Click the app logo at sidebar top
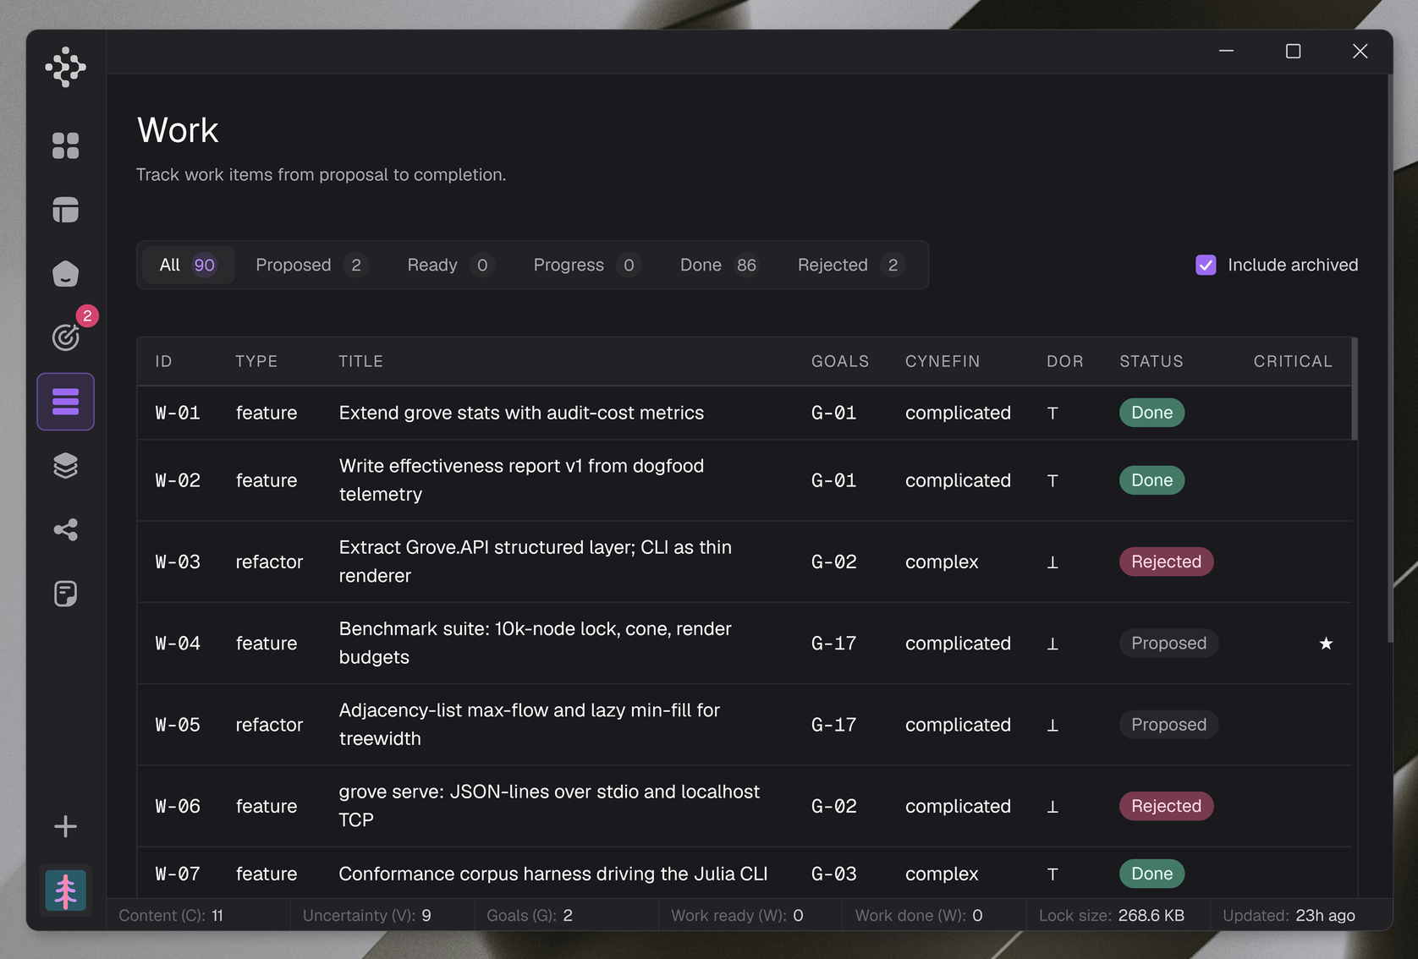 pos(65,67)
